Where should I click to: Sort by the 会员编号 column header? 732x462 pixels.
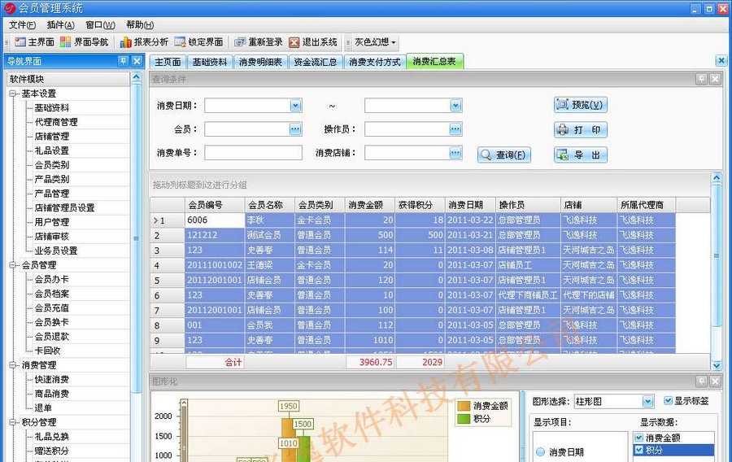(215, 205)
